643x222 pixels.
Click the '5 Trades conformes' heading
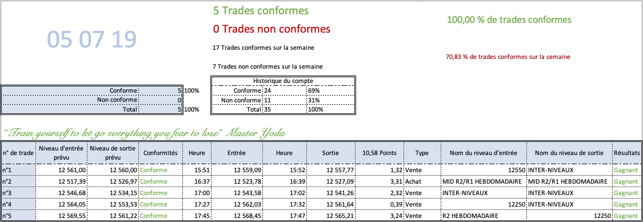261,11
